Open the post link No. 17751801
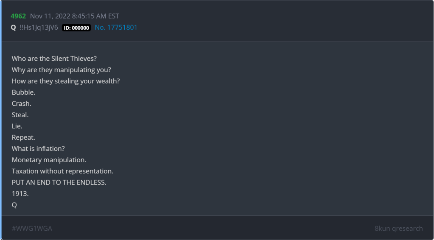 [x=116, y=28]
